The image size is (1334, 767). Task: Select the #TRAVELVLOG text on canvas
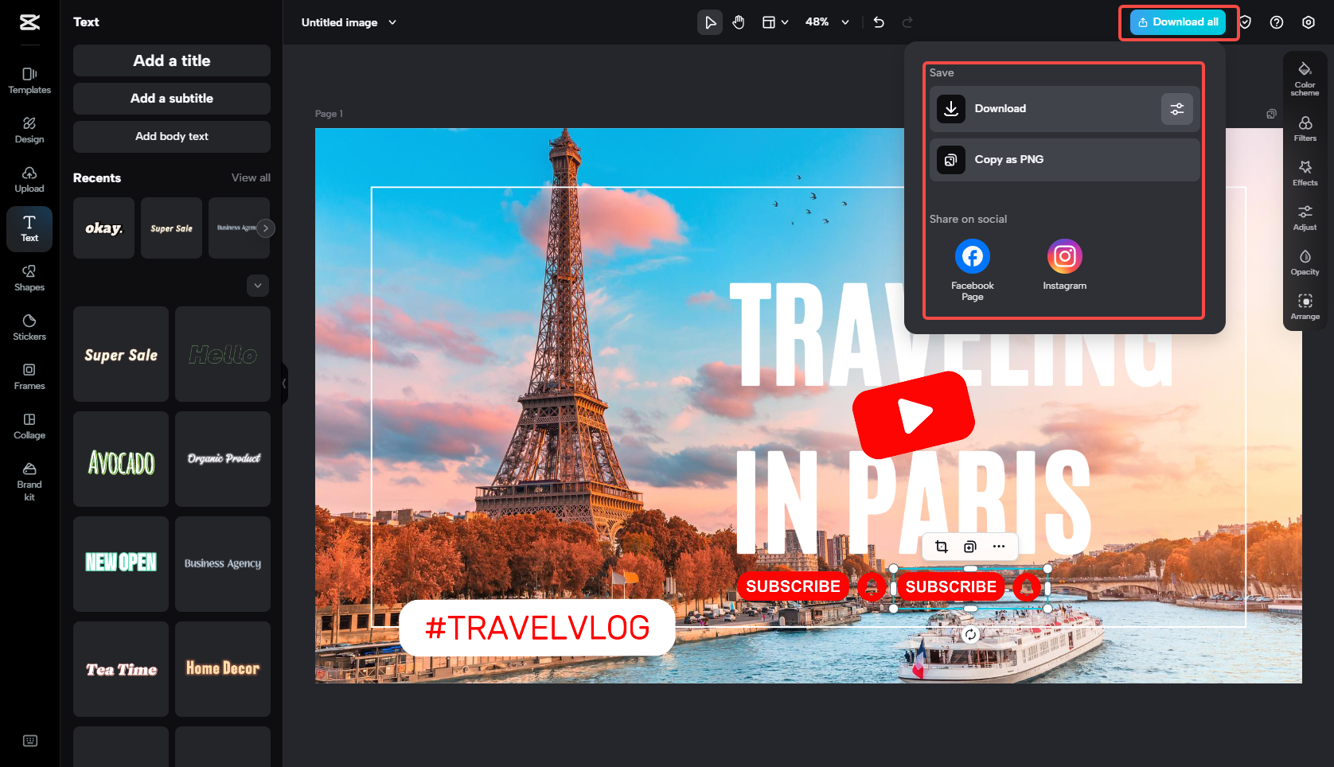pos(537,628)
